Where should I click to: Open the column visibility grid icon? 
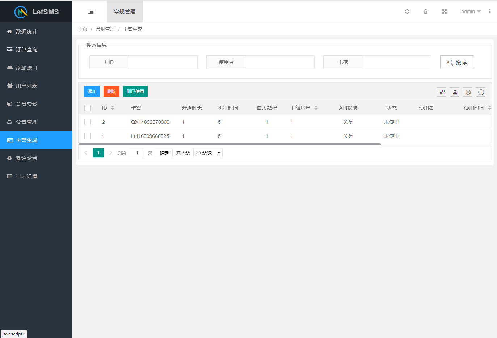click(442, 92)
